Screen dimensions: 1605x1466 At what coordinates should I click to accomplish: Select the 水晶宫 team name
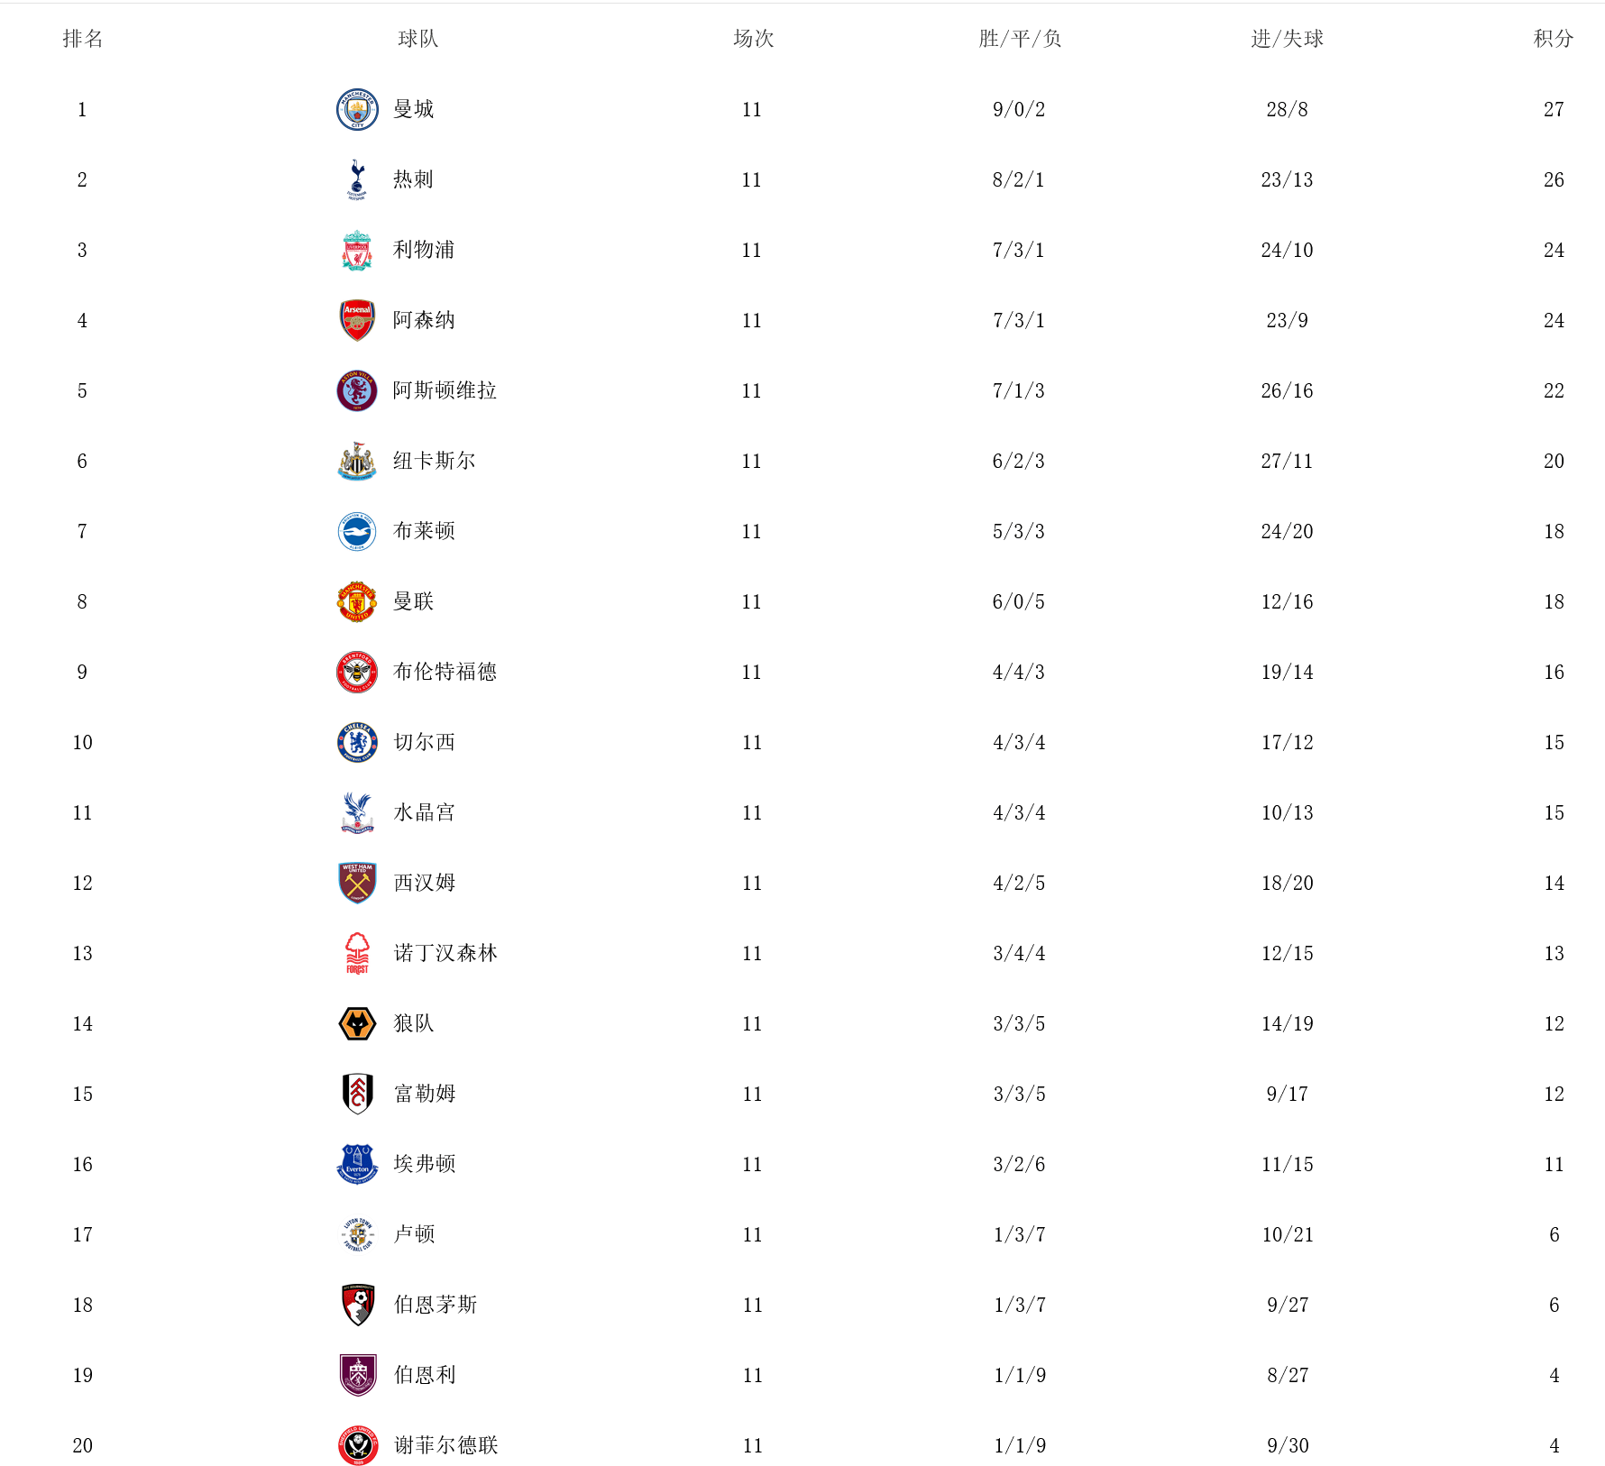click(424, 812)
